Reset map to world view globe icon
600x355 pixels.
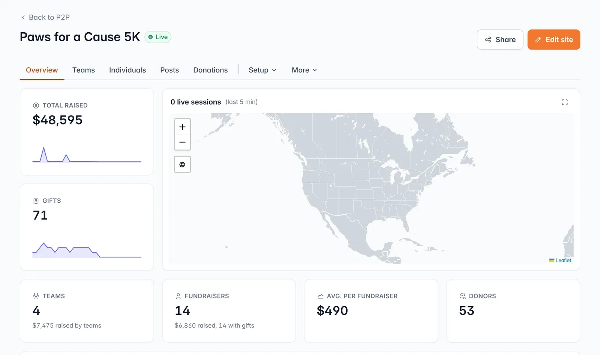pos(182,164)
